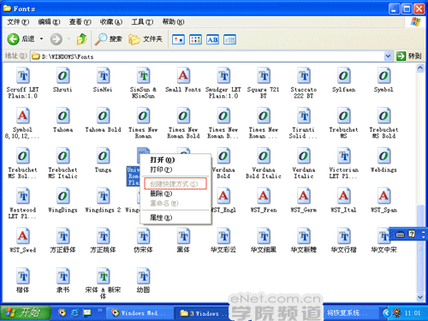The width and height of the screenshot is (428, 321).
Task: Select the 华文行楷 font icon
Action: [x=344, y=236]
